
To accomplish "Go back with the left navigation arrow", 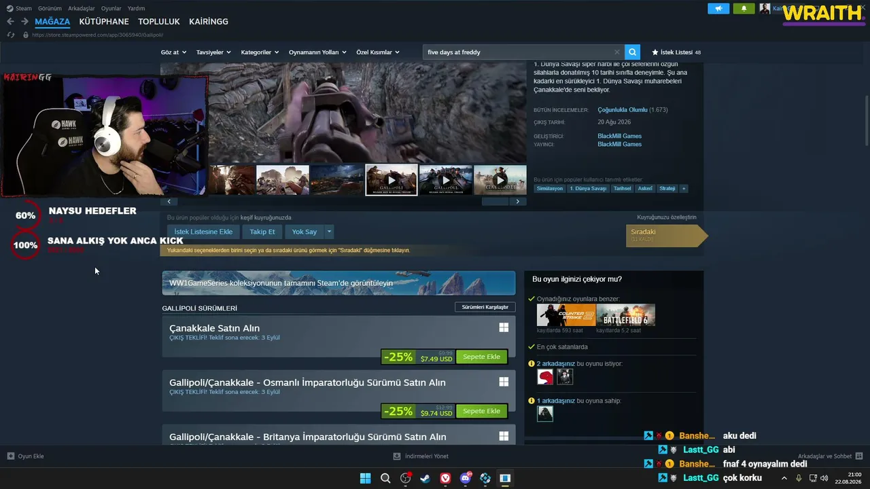I will point(10,22).
